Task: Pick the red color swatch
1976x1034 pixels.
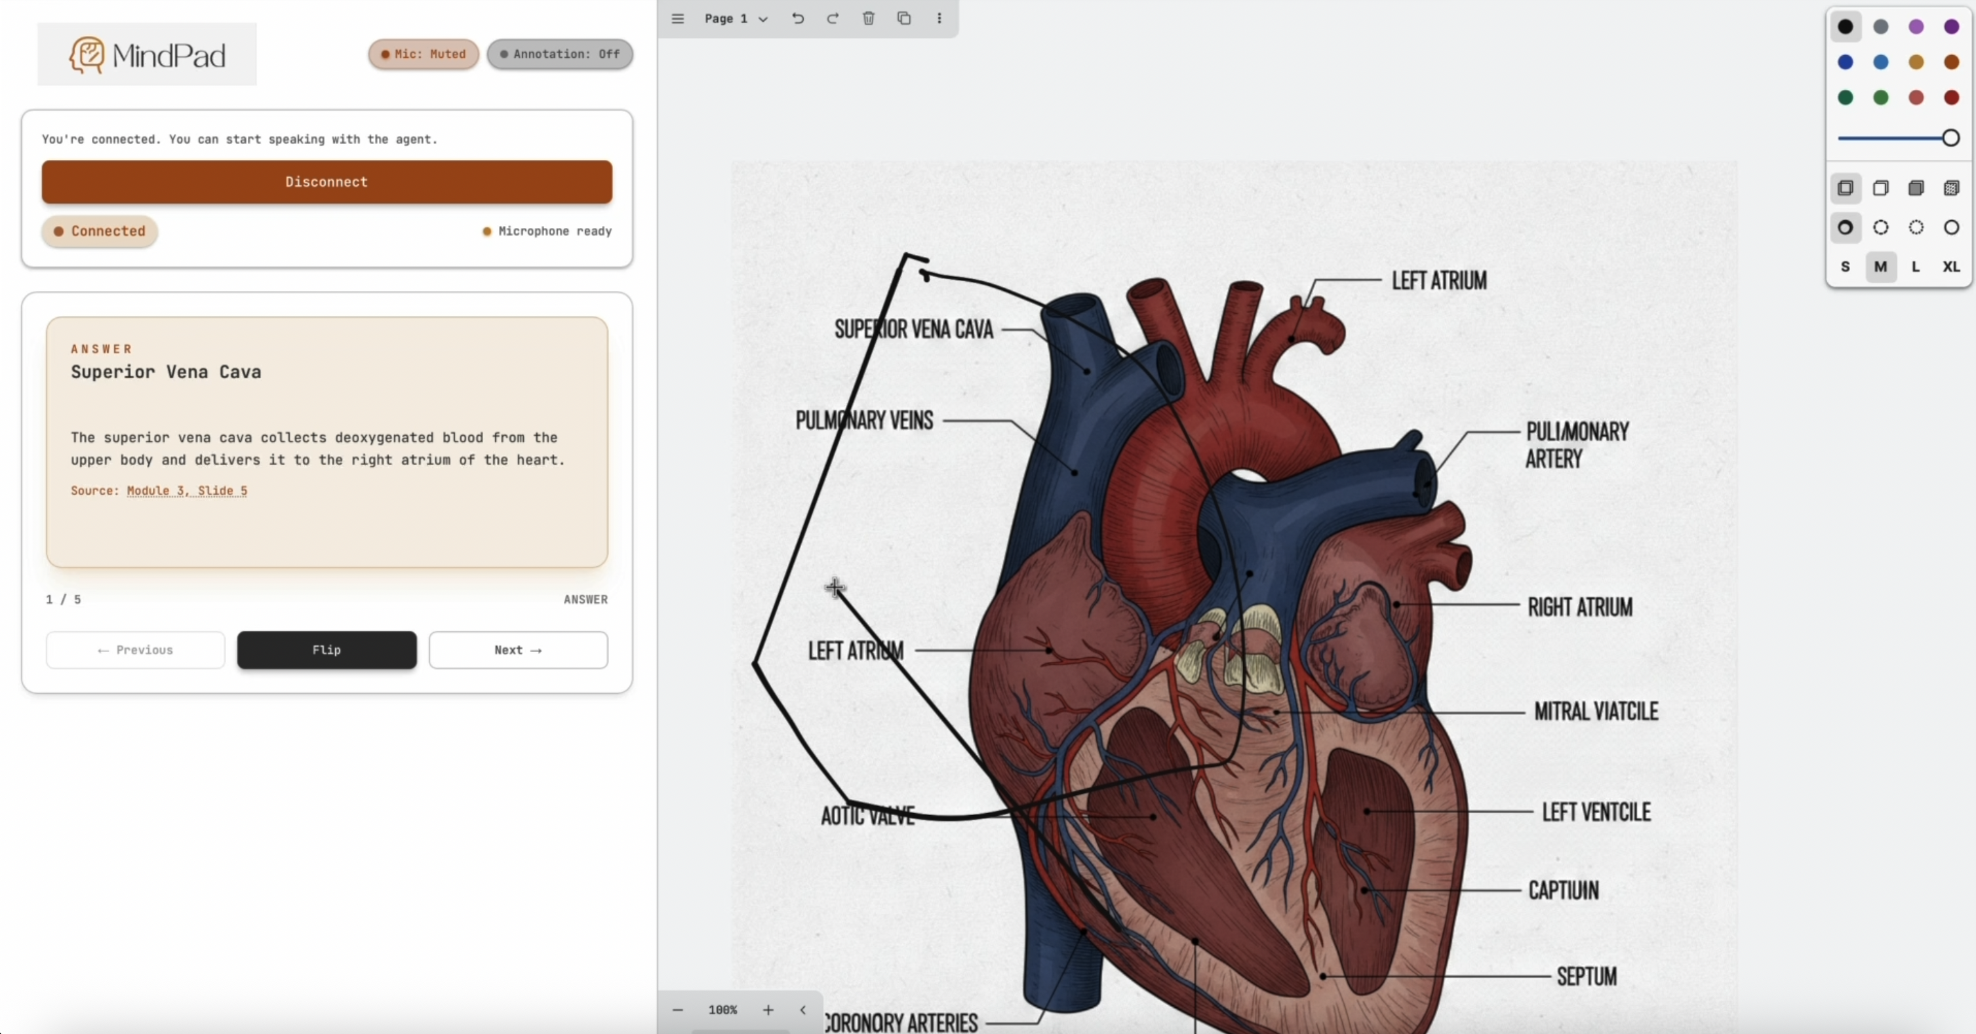Action: (1950, 98)
